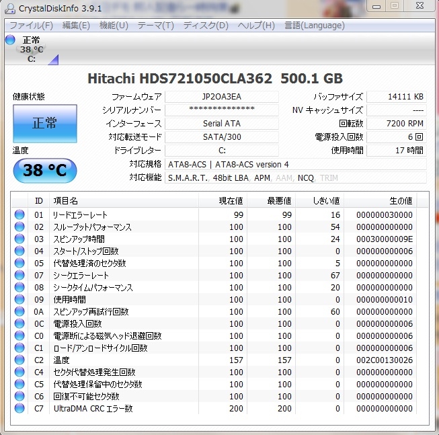Click the 38 °C temperature button
Screen dimensions: 439x435
point(45,170)
